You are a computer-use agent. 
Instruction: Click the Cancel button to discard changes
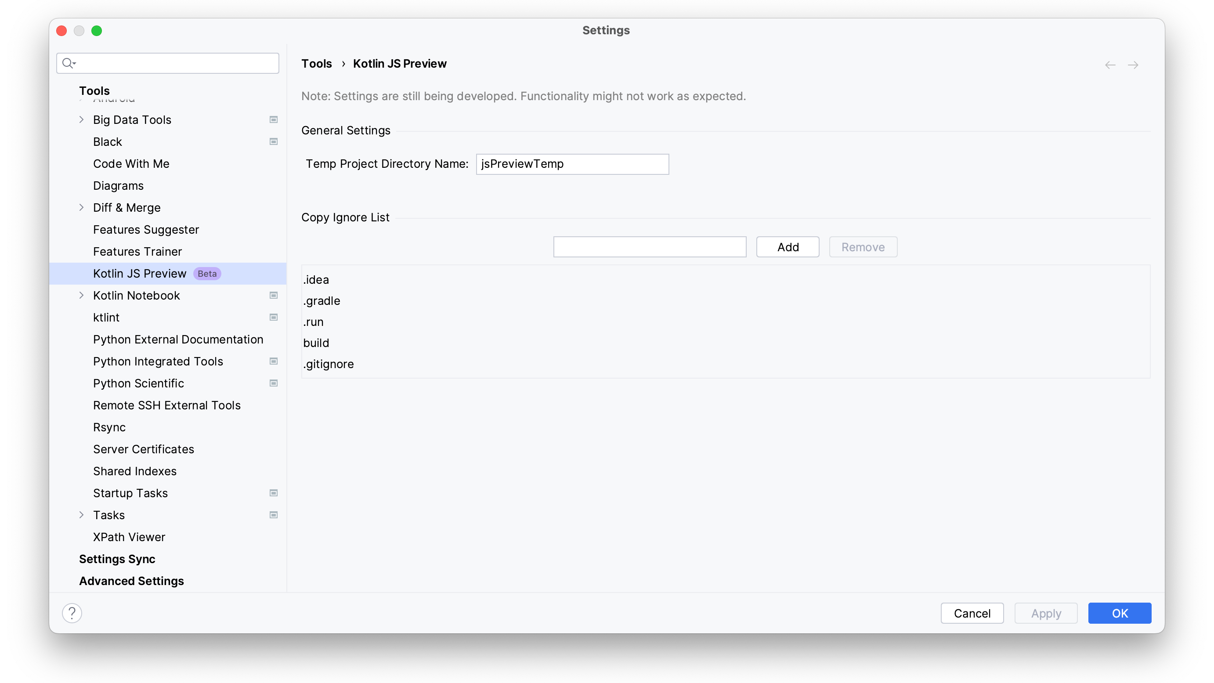(x=972, y=613)
